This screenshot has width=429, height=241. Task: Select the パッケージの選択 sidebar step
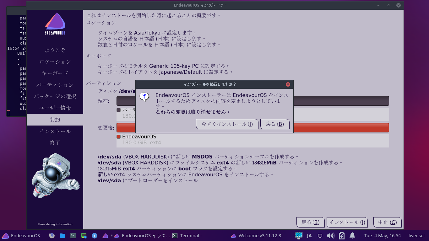55,96
